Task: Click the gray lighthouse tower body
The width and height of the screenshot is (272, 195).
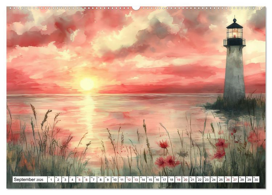Action: [x=234, y=74]
